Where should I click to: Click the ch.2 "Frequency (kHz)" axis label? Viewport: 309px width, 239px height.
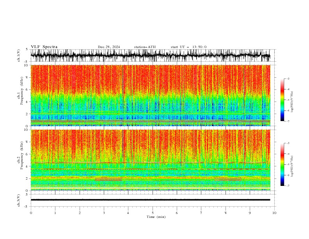(x=21, y=155)
